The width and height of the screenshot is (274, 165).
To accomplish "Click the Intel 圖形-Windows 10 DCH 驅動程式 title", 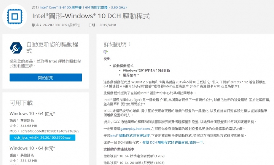I will click(91, 16).
